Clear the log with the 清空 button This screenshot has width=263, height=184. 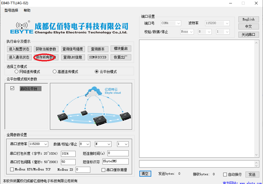(x=145, y=174)
